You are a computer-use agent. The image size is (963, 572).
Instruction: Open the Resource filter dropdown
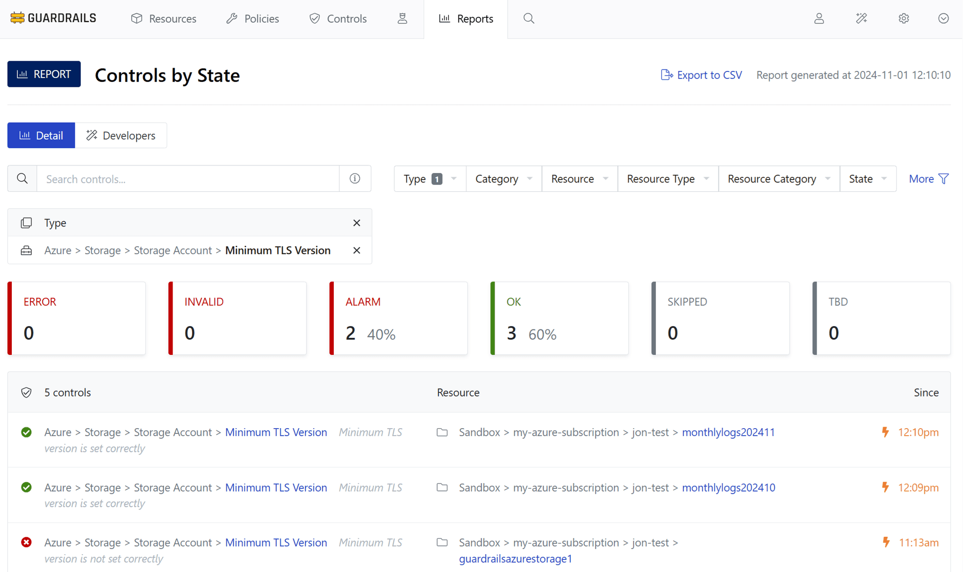click(x=579, y=179)
